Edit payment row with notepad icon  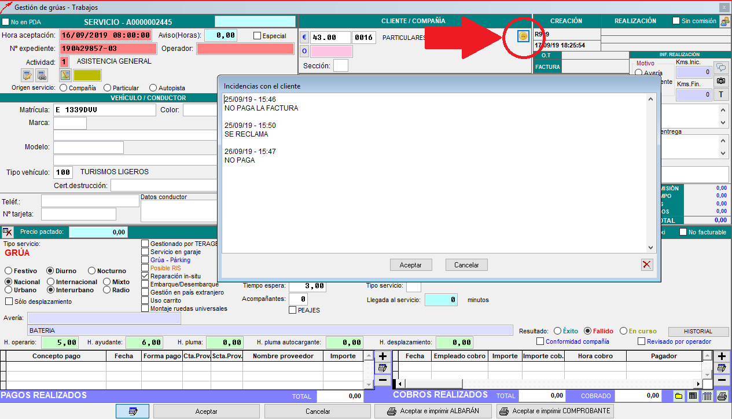[x=382, y=368]
